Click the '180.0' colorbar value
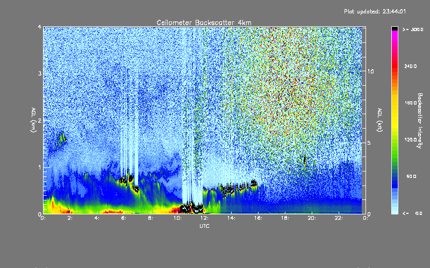 [x=411, y=103]
